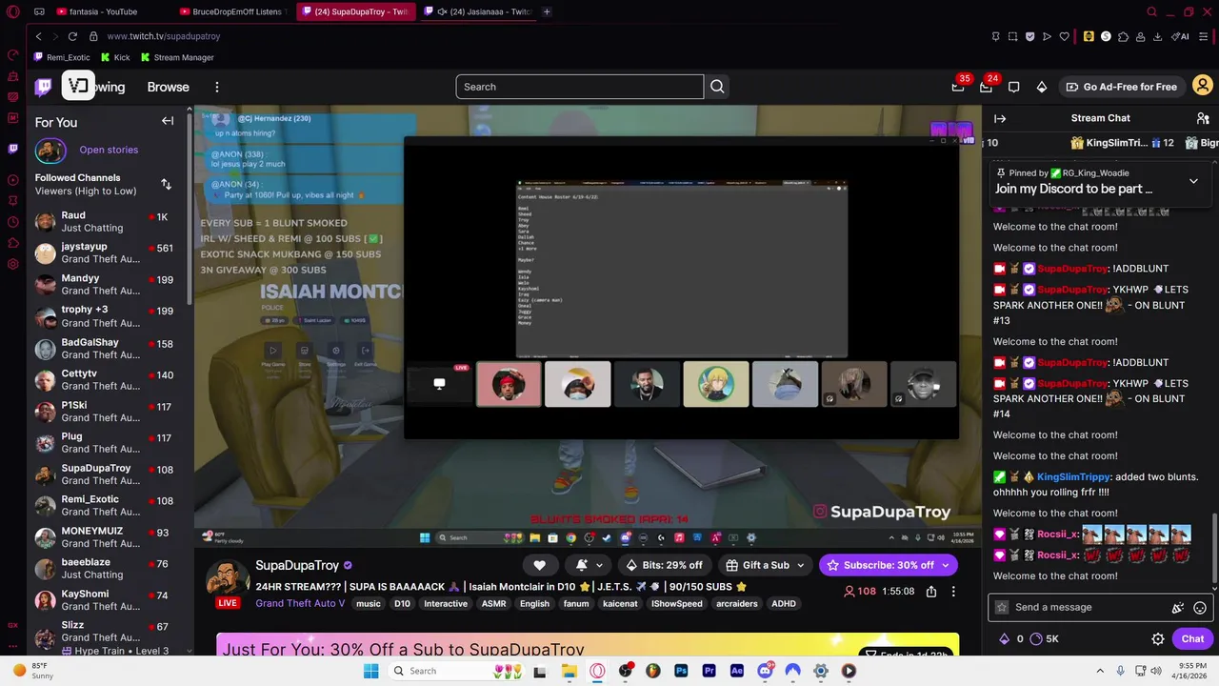
Task: Open channel points star in chat box
Action: pyautogui.click(x=1002, y=608)
